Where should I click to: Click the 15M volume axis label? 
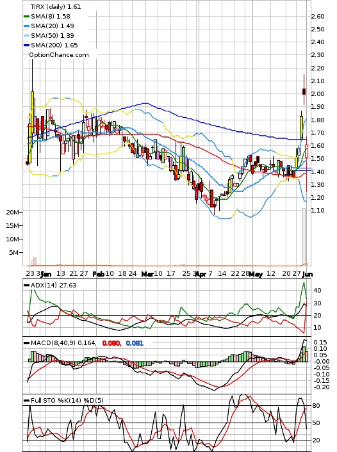(12, 225)
